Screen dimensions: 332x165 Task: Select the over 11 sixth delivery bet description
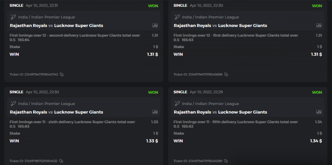(x=72, y=124)
